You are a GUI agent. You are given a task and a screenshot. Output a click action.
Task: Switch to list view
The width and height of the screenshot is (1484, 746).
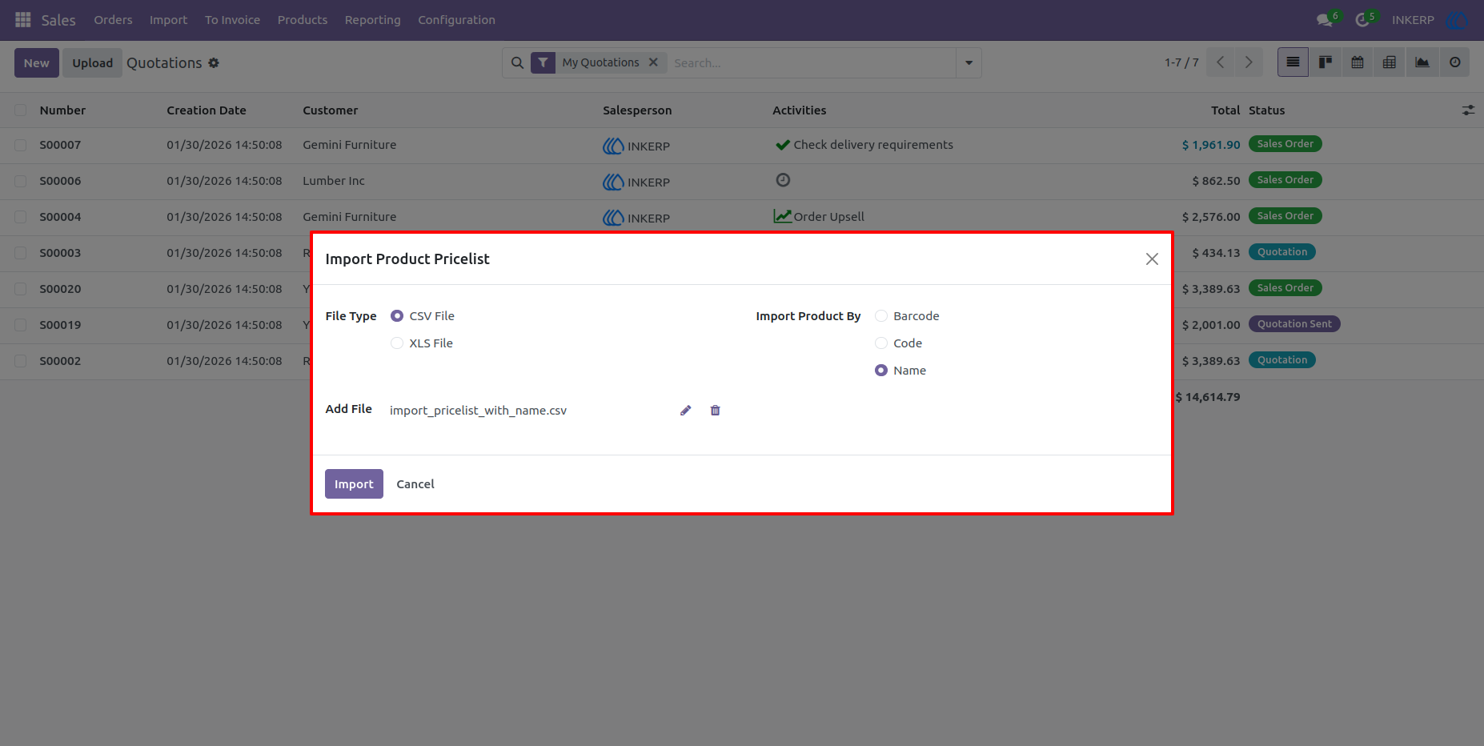[1293, 62]
